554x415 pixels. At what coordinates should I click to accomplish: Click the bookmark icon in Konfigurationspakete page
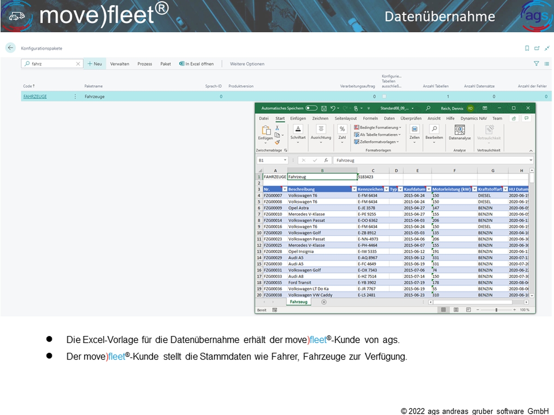527,48
